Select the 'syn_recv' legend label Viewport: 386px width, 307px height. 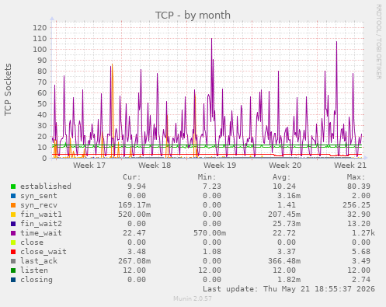39,205
